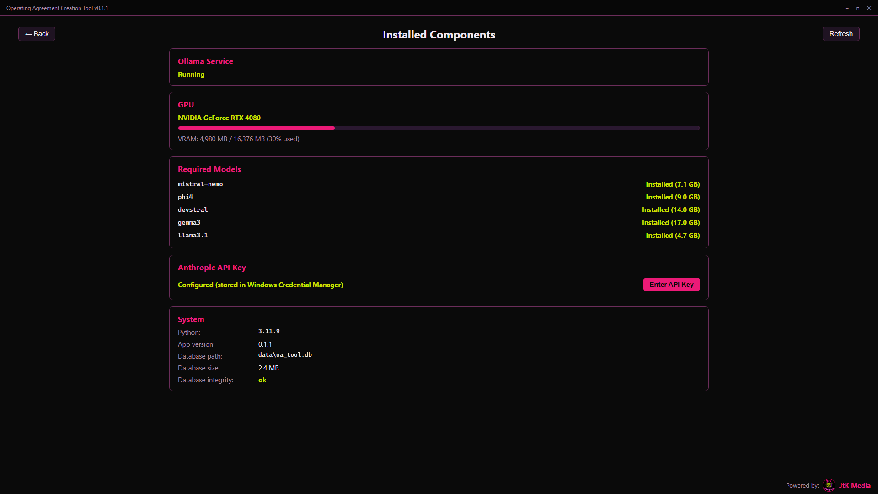
Task: Click the System section heading
Action: click(x=191, y=320)
